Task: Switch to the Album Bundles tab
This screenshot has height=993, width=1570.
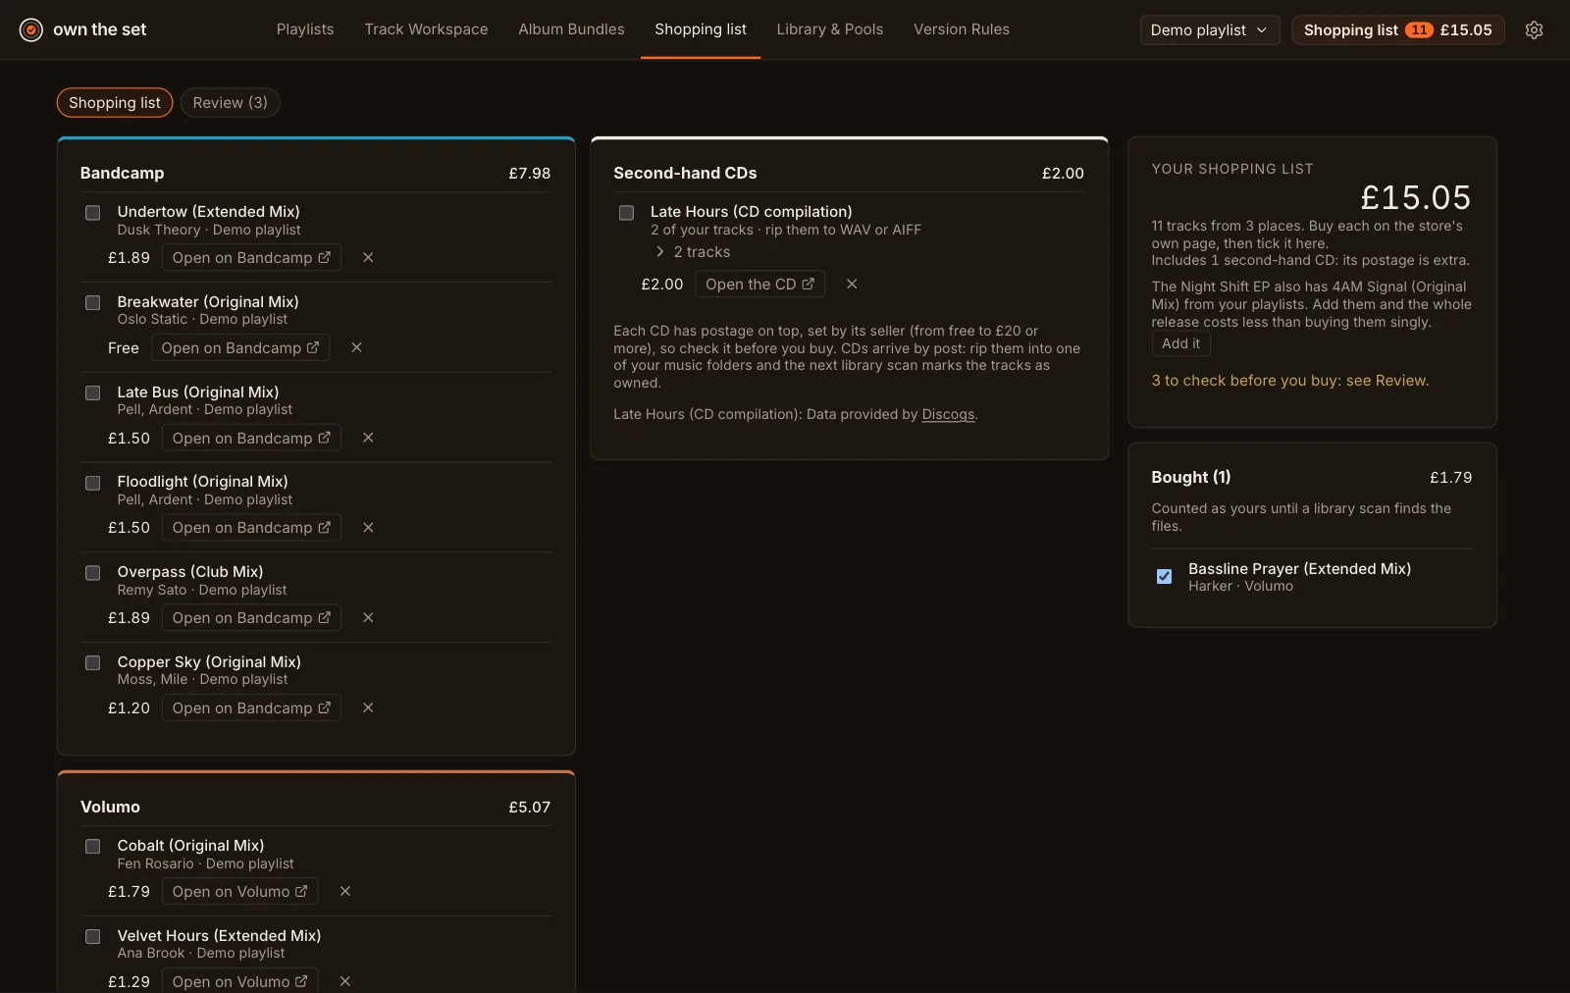Action: point(571,29)
